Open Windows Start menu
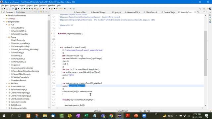Image resolution: width=212 pixels, height=119 pixels. pyautogui.click(x=4, y=116)
